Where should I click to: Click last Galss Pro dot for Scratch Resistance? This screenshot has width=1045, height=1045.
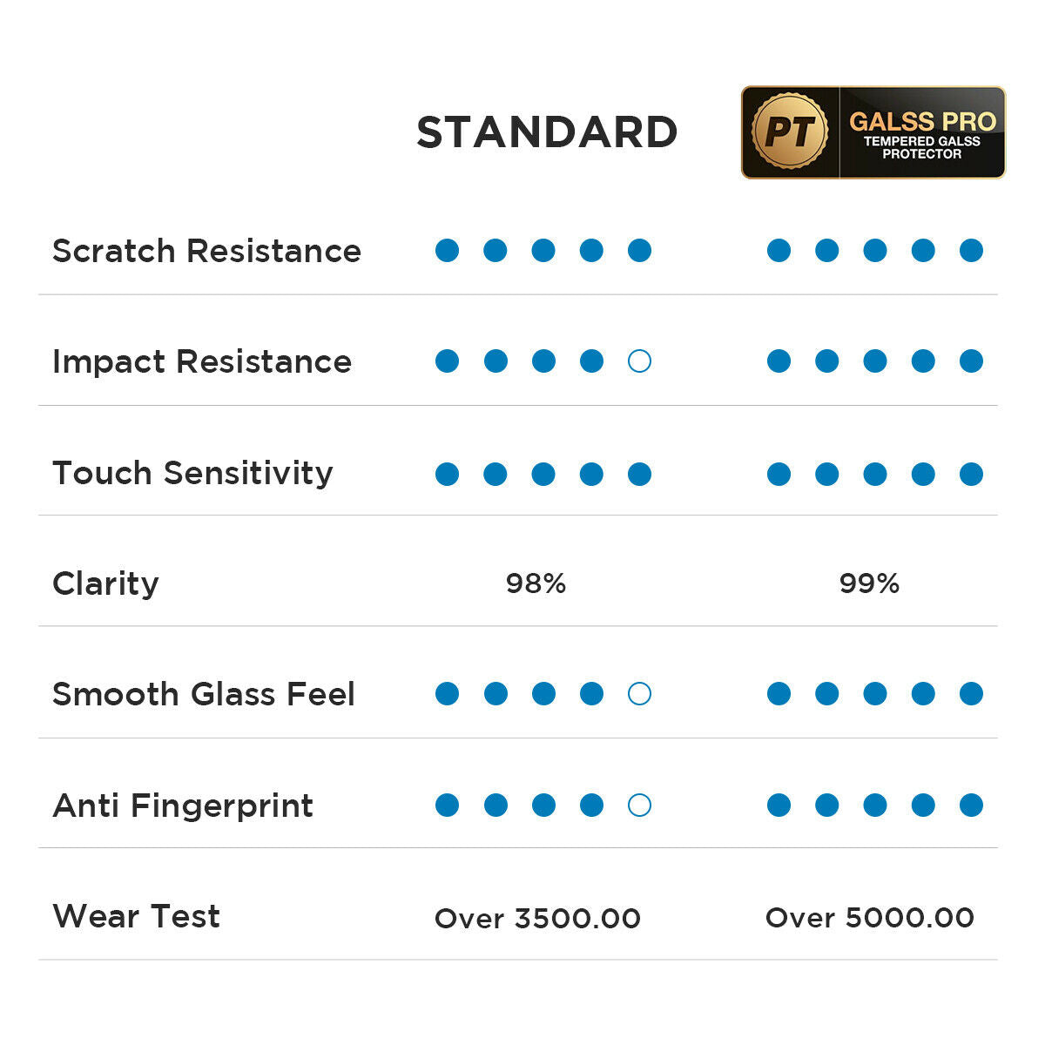tap(971, 251)
